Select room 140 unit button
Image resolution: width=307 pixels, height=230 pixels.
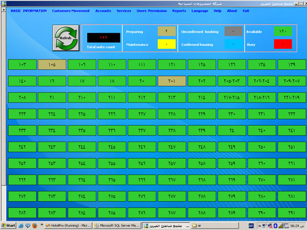[22, 81]
